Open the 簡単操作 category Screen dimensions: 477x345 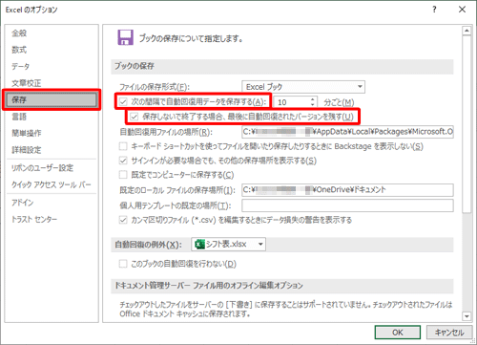[27, 133]
